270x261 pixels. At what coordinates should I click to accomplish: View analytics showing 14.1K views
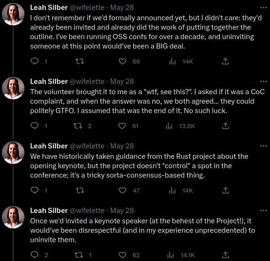(181, 255)
